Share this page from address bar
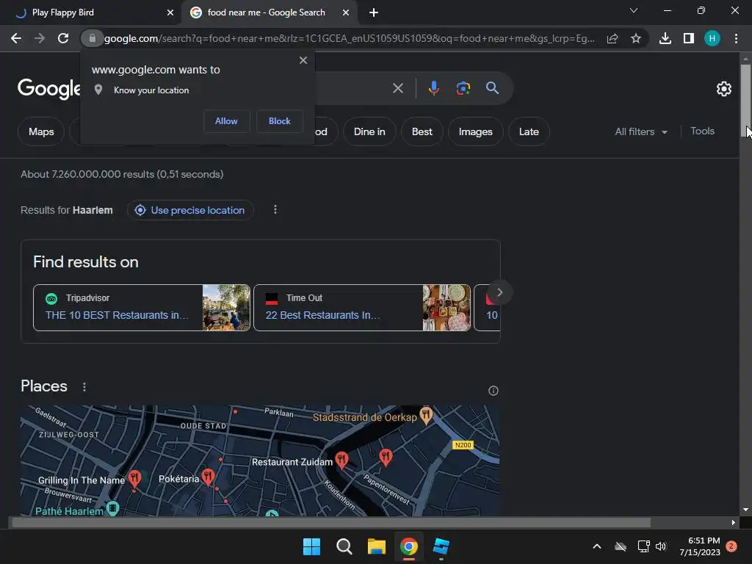This screenshot has width=752, height=564. (612, 38)
